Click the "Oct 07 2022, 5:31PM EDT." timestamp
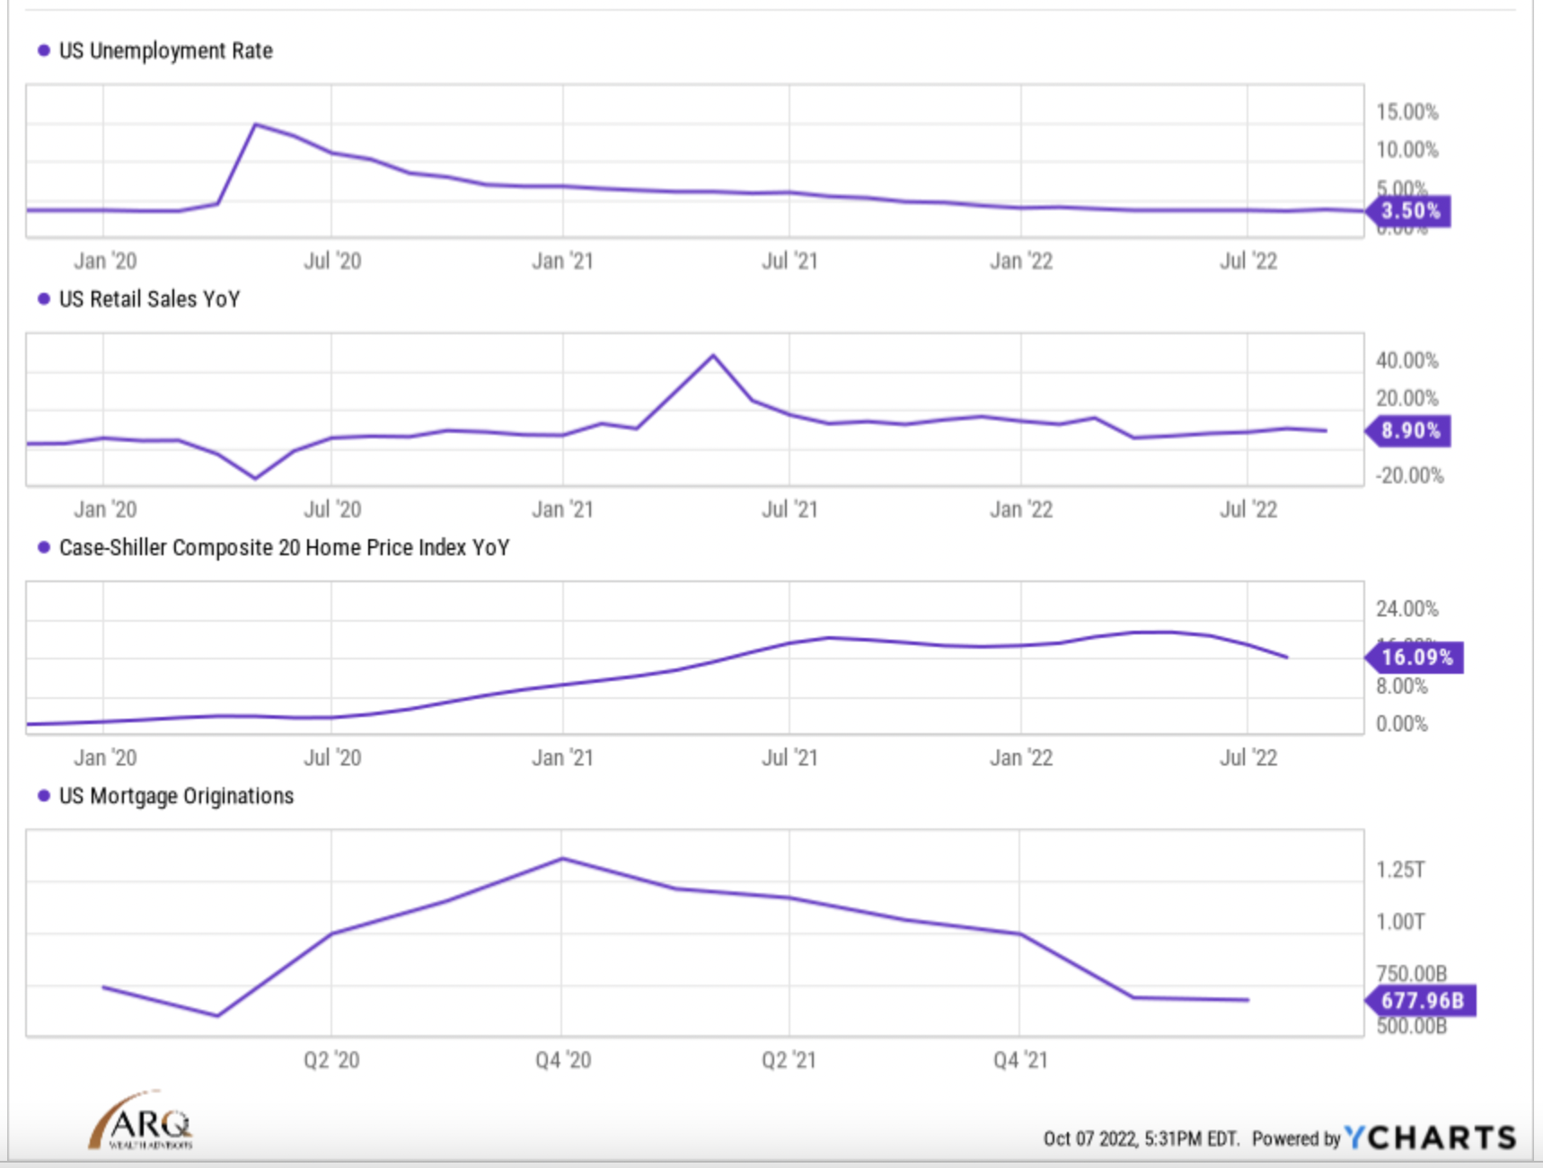The image size is (1543, 1168). (x=1141, y=1139)
